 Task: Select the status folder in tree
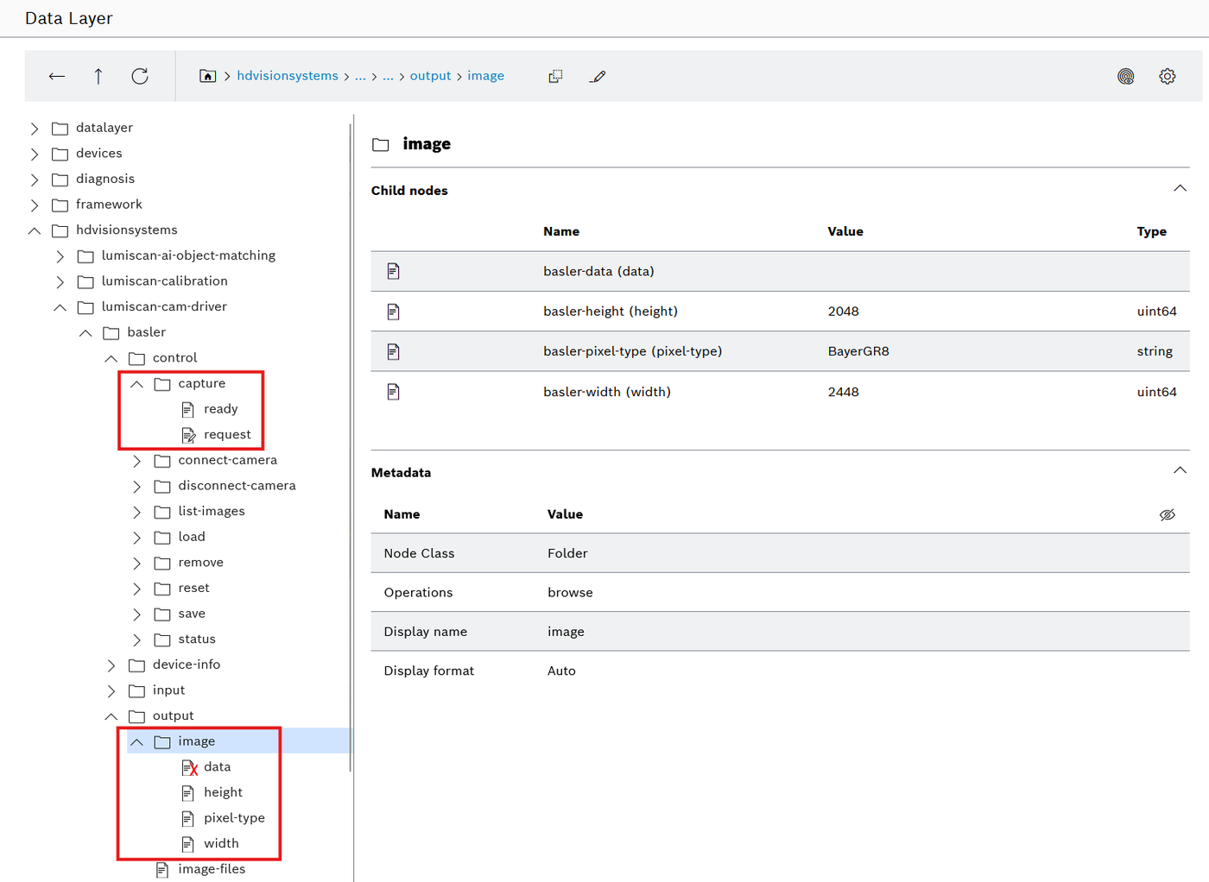[197, 639]
